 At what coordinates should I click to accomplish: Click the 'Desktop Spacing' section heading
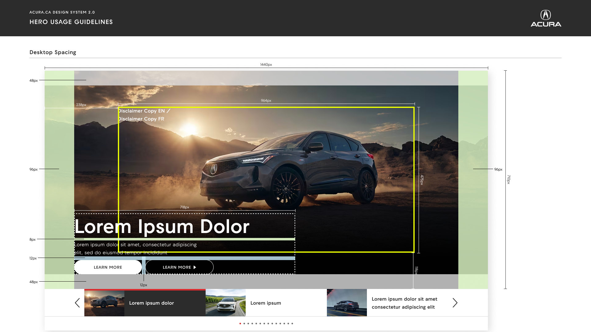53,52
